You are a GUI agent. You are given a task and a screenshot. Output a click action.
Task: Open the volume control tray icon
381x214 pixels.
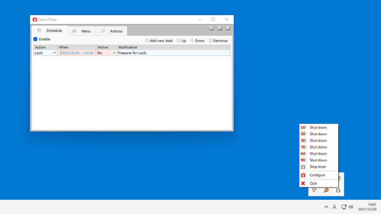coord(351,207)
